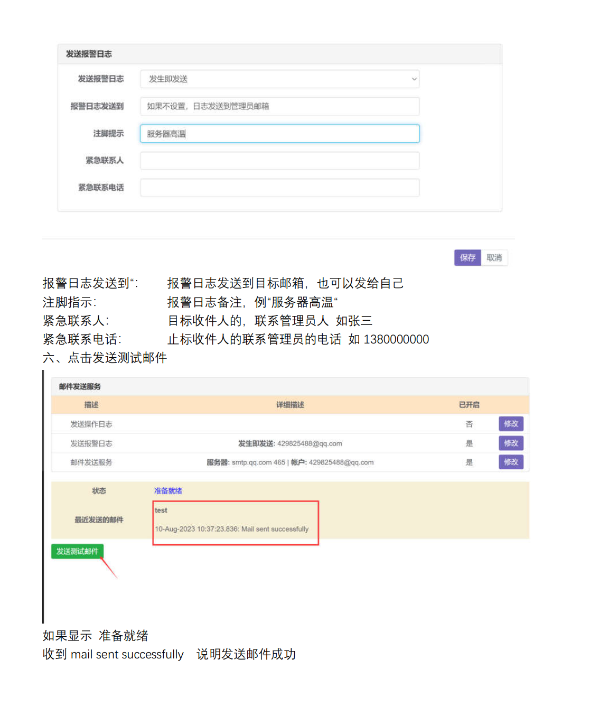Screen dimensions: 599x706
Task: Click the 紧急联系电话 input field
Action: point(279,188)
